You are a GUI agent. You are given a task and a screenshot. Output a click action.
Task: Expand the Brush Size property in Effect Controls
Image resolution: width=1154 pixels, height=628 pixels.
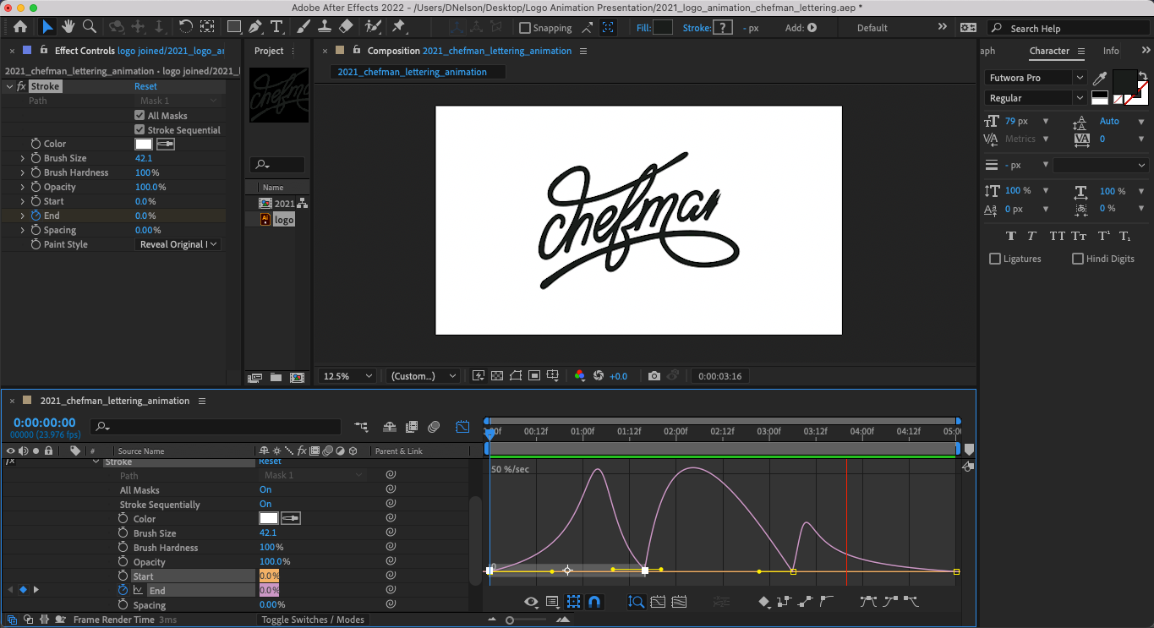(23, 158)
